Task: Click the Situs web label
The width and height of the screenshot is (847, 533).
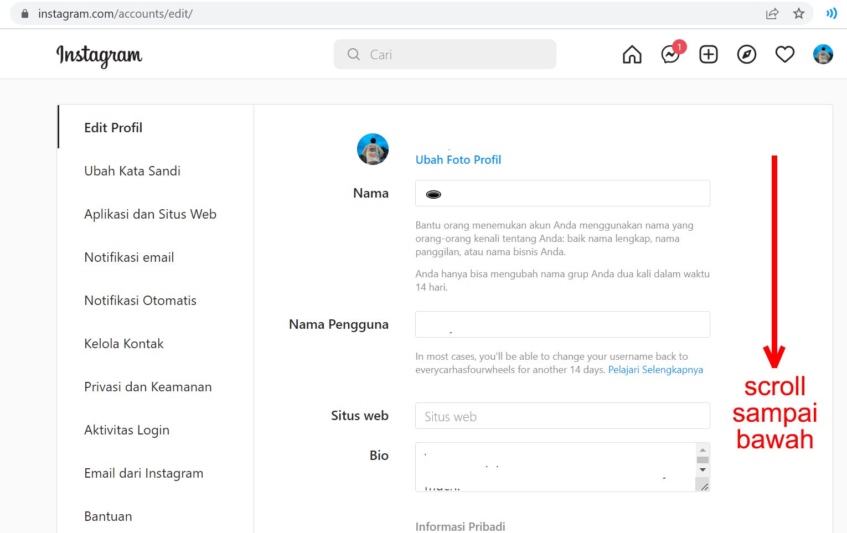Action: tap(360, 416)
